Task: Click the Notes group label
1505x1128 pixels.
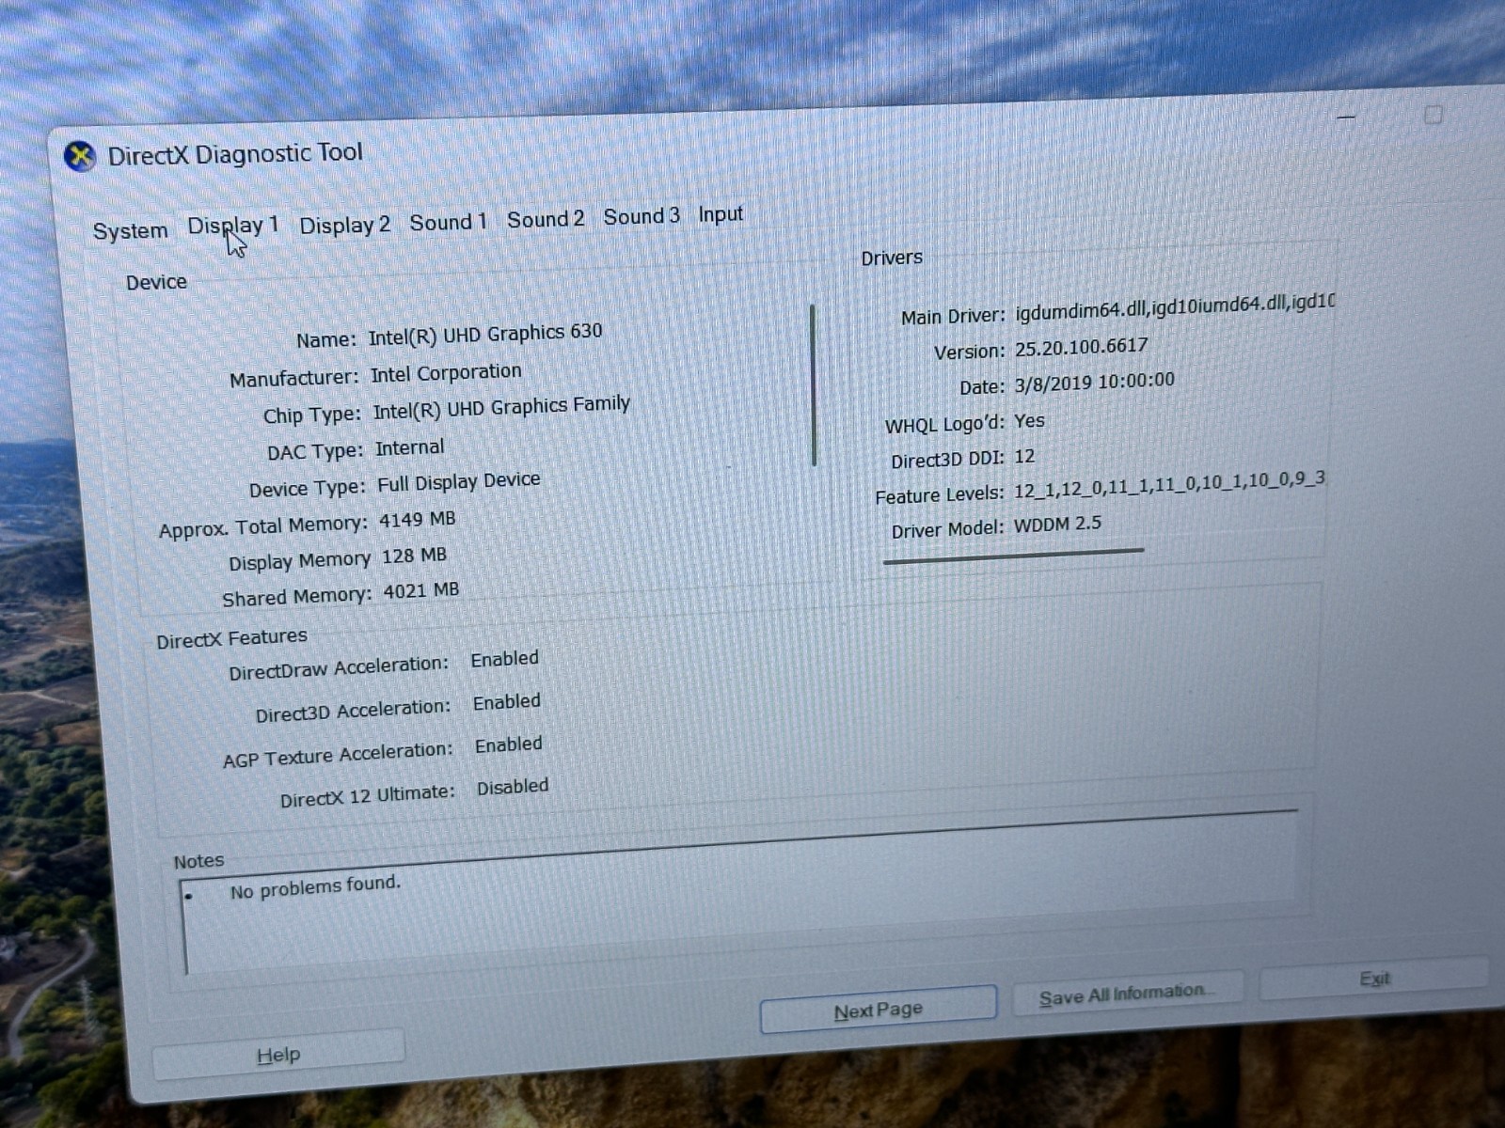Action: (x=198, y=861)
